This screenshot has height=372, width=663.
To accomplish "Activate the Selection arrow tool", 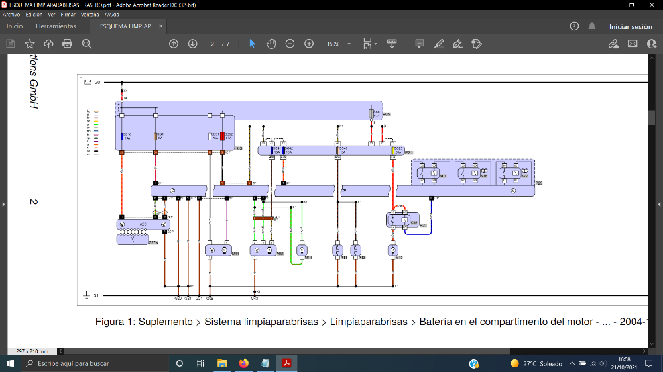I will pyautogui.click(x=252, y=44).
